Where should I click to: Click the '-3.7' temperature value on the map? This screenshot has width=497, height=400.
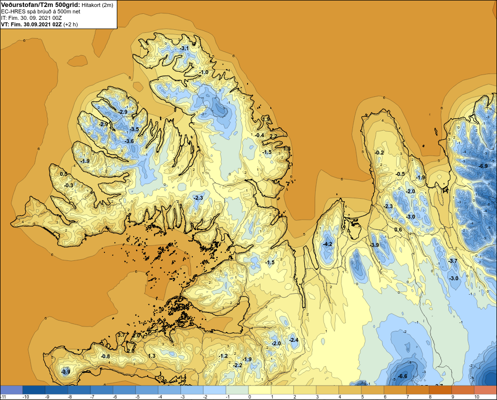(453, 261)
